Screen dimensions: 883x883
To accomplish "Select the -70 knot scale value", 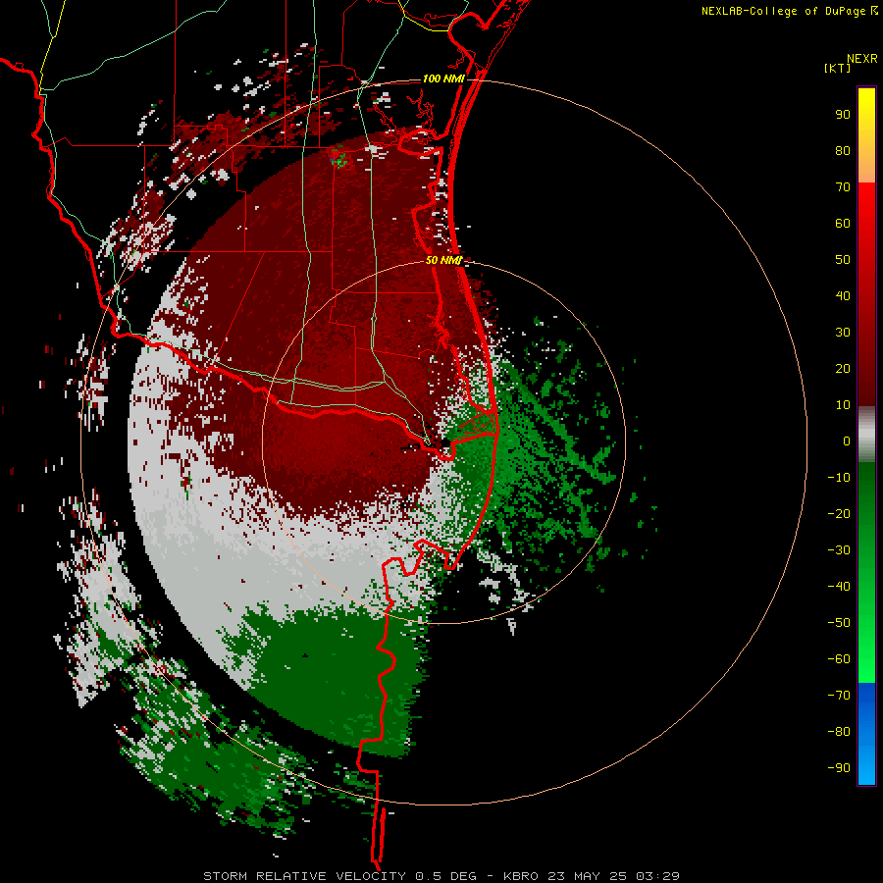I will (x=839, y=696).
